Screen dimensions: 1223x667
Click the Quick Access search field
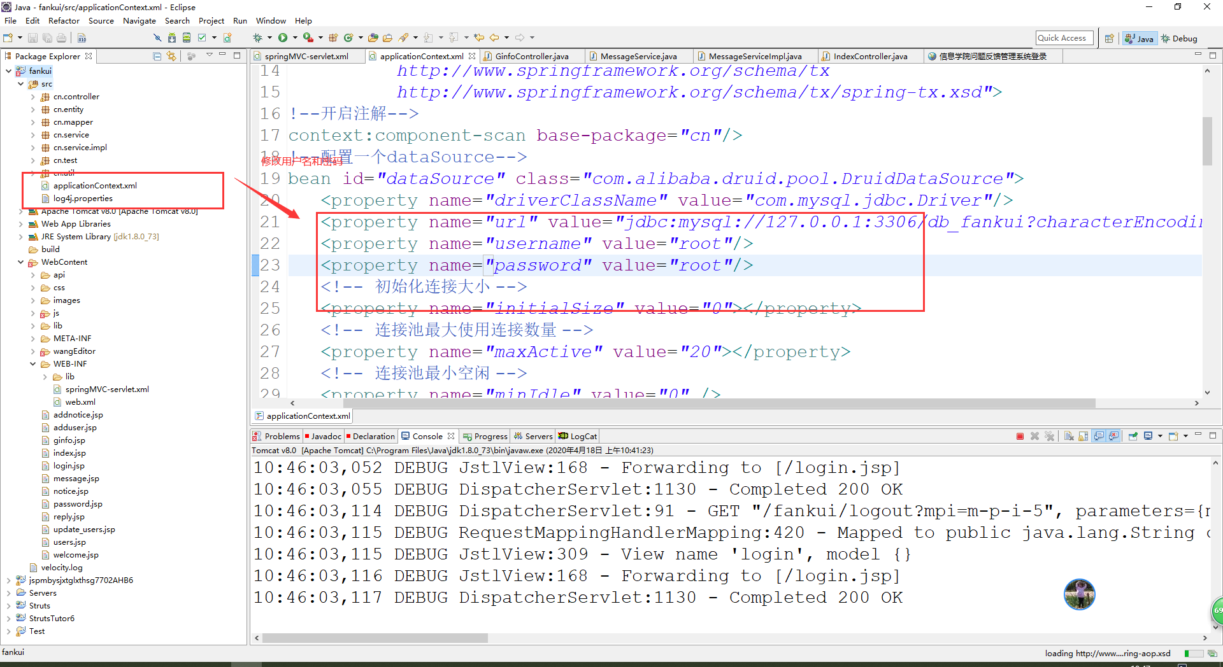click(x=1064, y=38)
